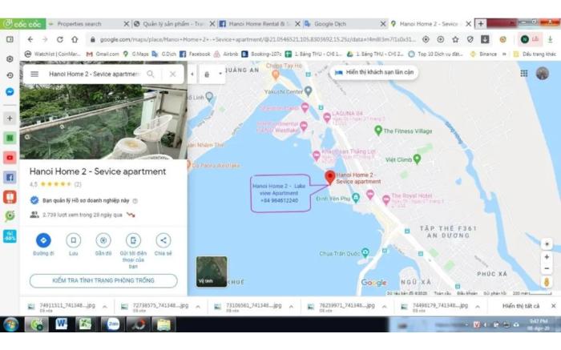Select The Royal Hotel pink marker
The image size is (561, 350).
(x=385, y=199)
